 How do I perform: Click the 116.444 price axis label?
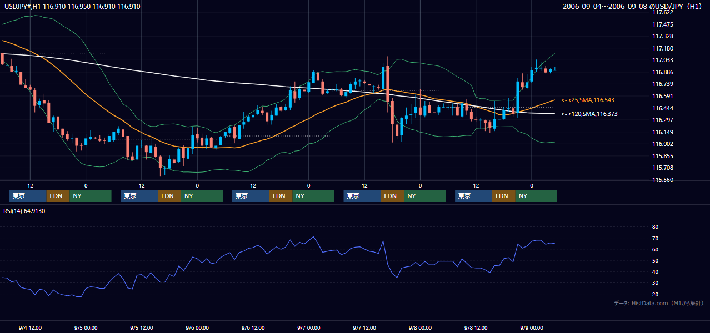662,108
